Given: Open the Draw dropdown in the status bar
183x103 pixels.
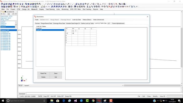Looking at the screenshot, I should [x=150, y=96].
